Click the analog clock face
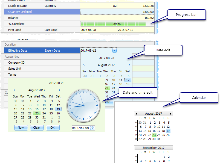Image resolution: width=220 pixels, height=163 pixels. [82, 105]
